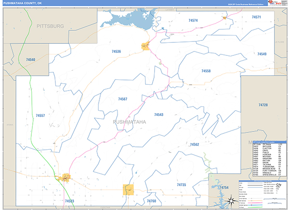
Task: Select ZIP code label 74523
Action: pos(69,201)
